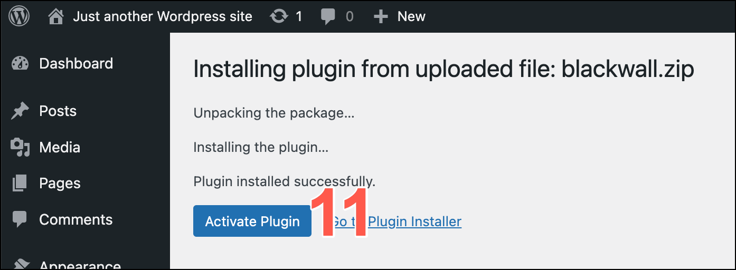
Task: Select Pages in the sidebar
Action: pyautogui.click(x=60, y=184)
